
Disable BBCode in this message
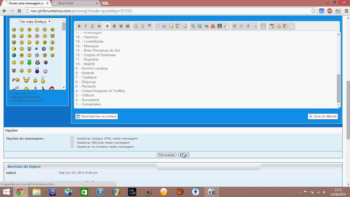(72, 142)
